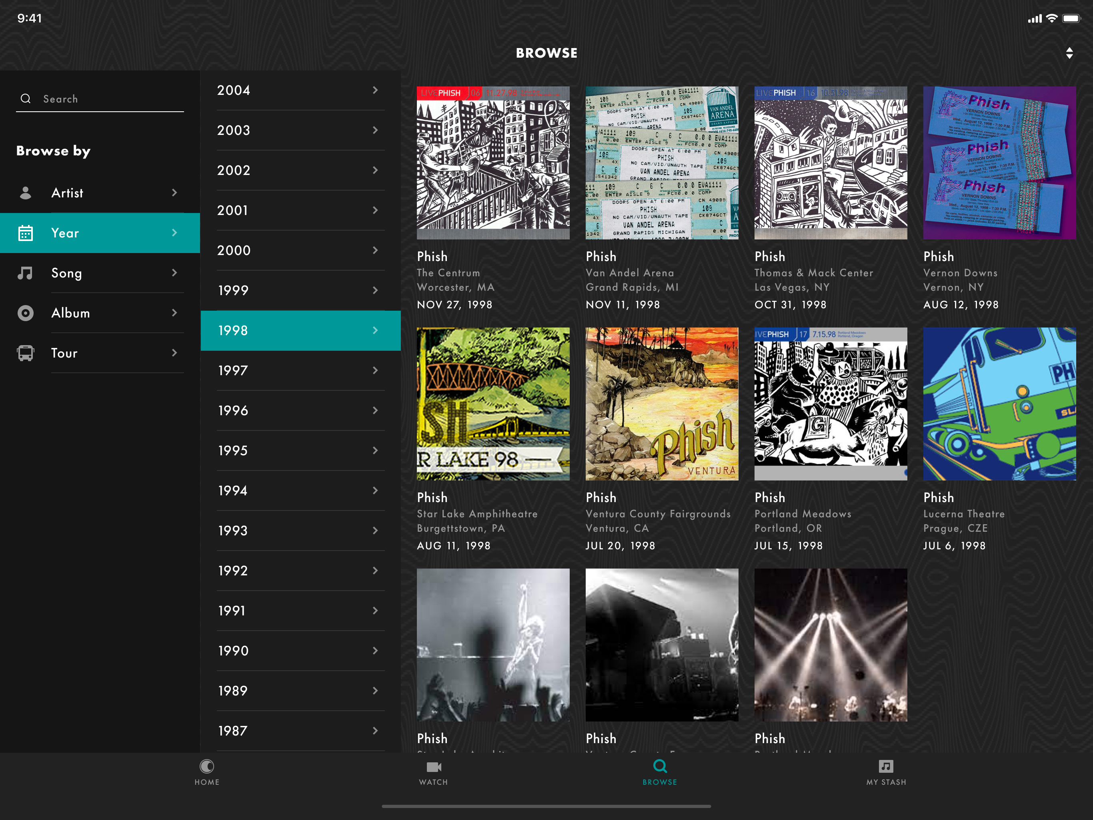Select the year 2000 in the list
Image resolution: width=1093 pixels, height=820 pixels.
coord(234,250)
